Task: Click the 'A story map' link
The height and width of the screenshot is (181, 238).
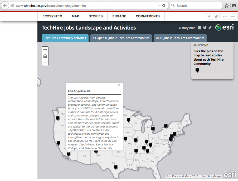Action: point(187,28)
